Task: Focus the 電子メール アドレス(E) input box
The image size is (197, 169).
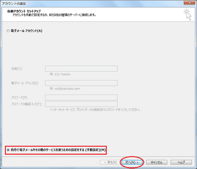Action: point(81,83)
